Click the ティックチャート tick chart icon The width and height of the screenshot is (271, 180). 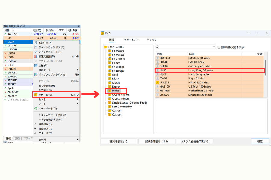click(36, 52)
